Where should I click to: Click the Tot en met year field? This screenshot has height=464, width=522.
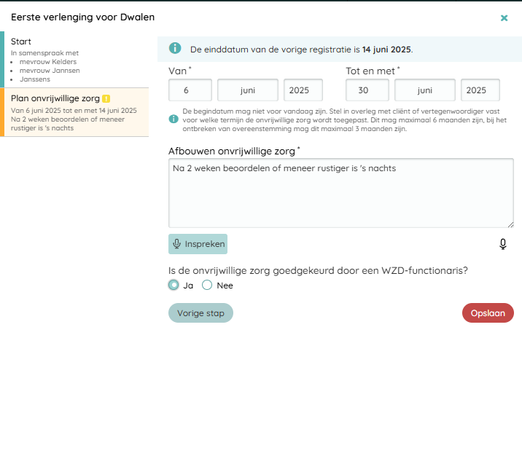[x=480, y=90]
